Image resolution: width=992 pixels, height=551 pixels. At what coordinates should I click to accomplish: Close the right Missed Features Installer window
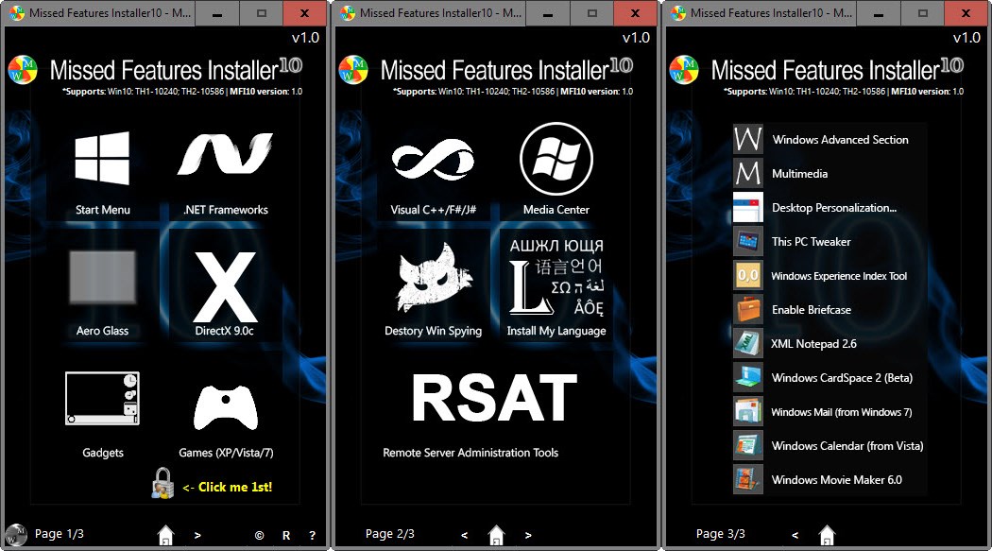click(x=966, y=13)
